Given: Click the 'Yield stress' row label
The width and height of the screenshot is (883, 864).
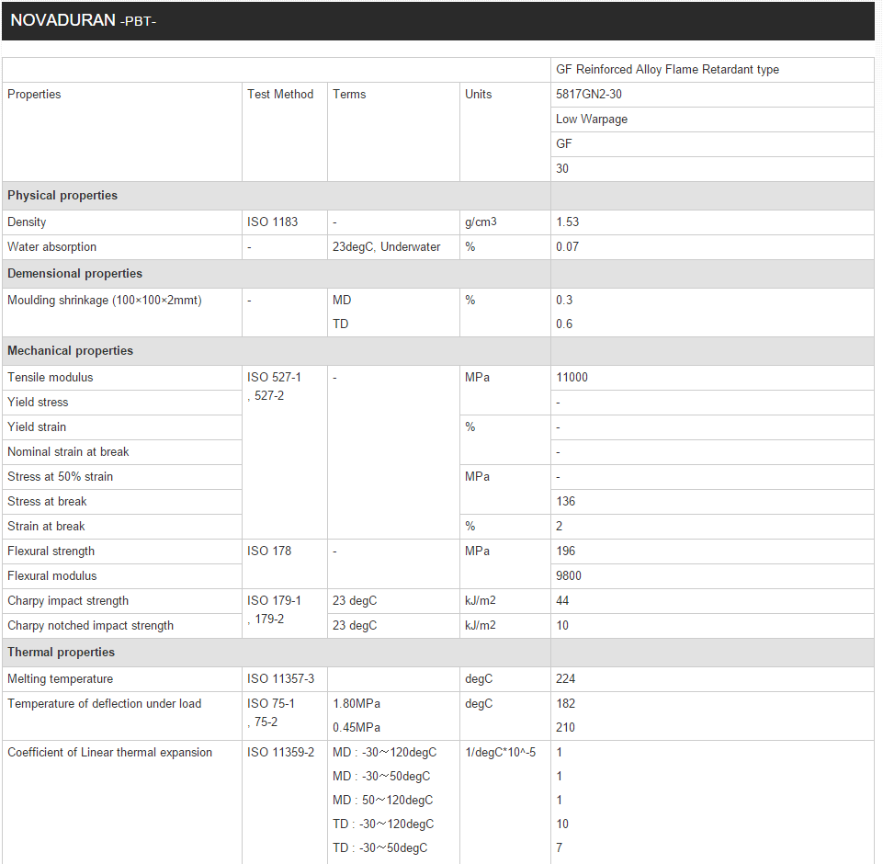Looking at the screenshot, I should tap(38, 403).
